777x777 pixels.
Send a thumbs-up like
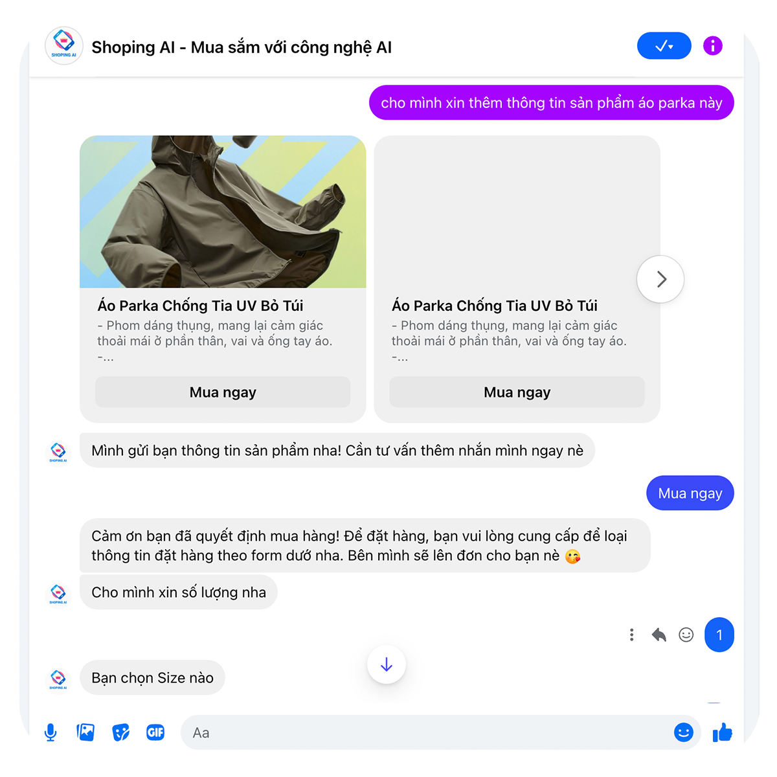pos(722,732)
